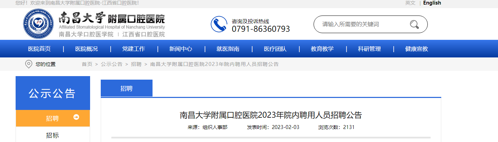Select 党建工作 in the navigation bar

pyautogui.click(x=134, y=49)
